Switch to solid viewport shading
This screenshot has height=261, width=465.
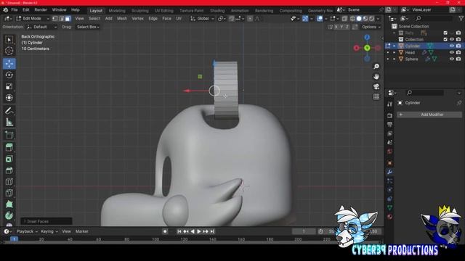pyautogui.click(x=359, y=19)
